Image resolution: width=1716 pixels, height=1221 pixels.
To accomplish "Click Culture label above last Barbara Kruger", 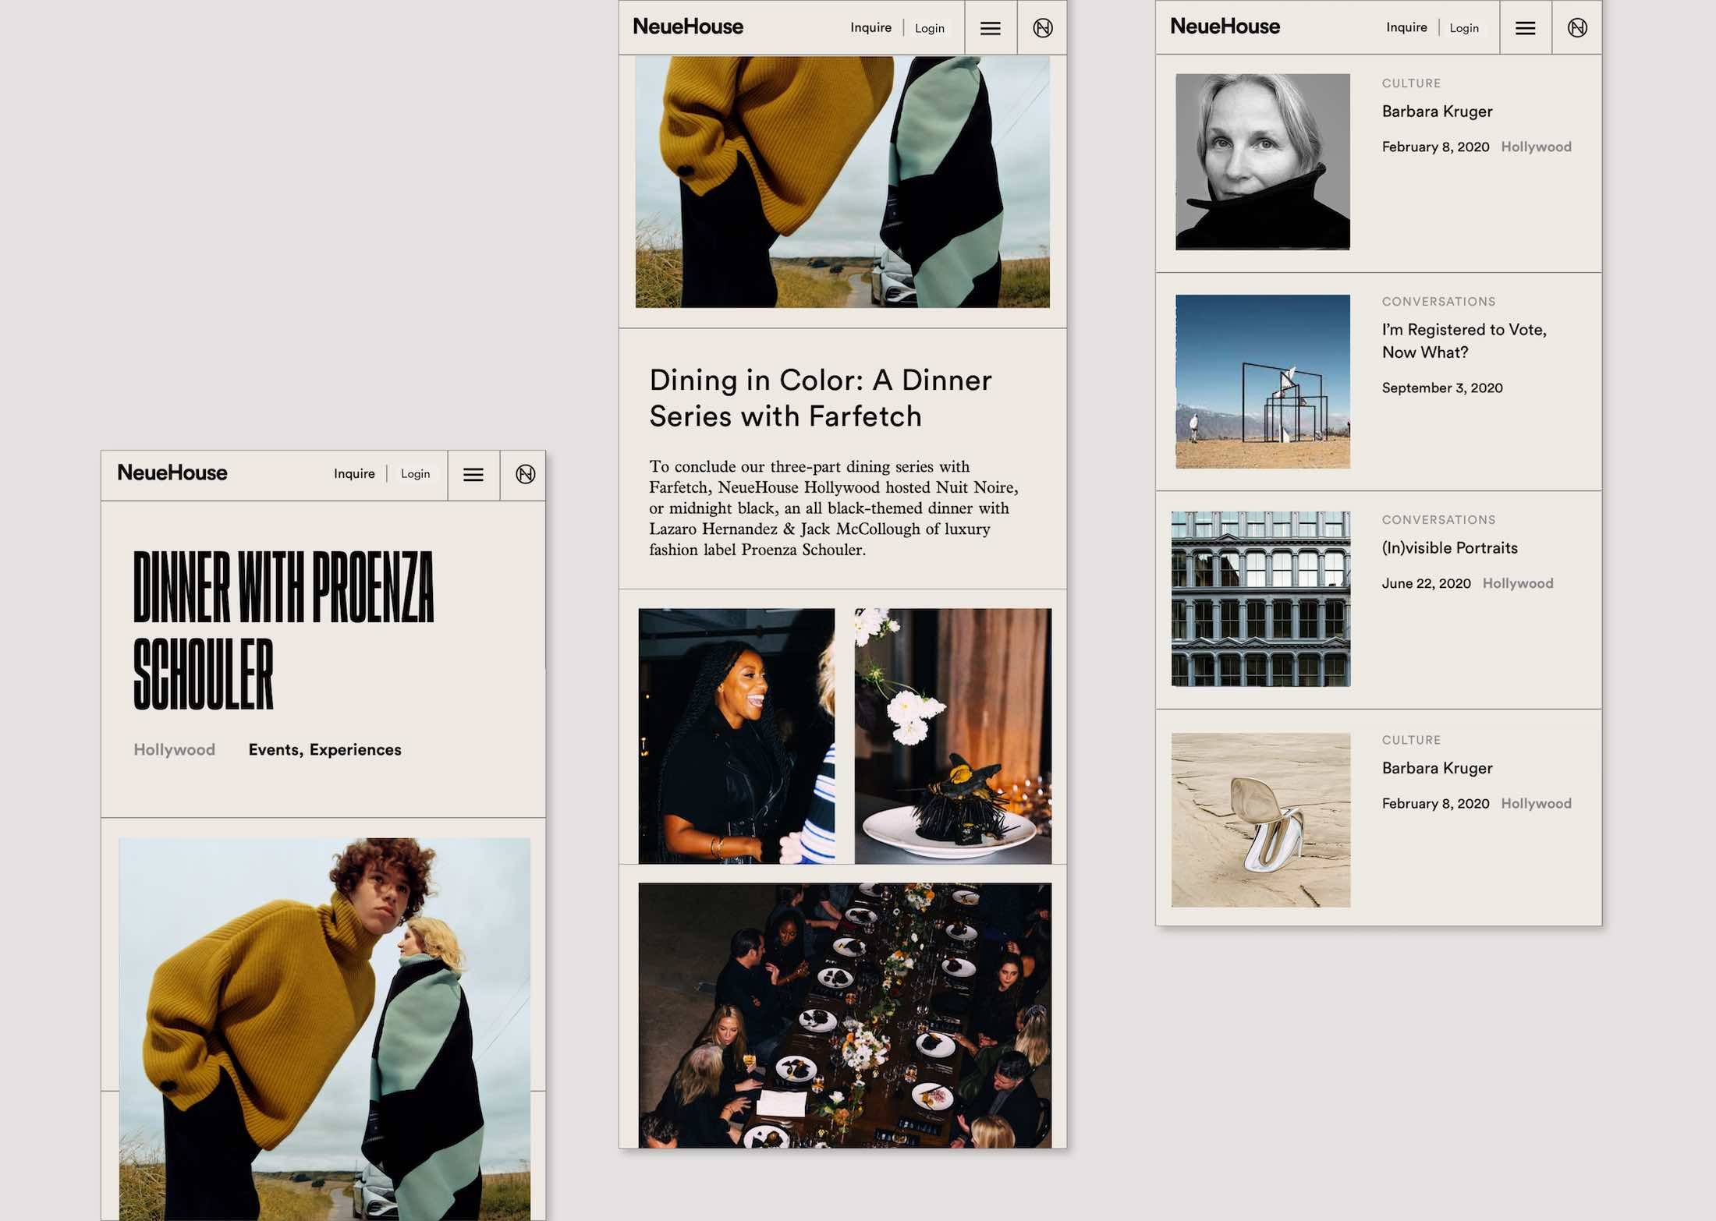I will 1411,740.
